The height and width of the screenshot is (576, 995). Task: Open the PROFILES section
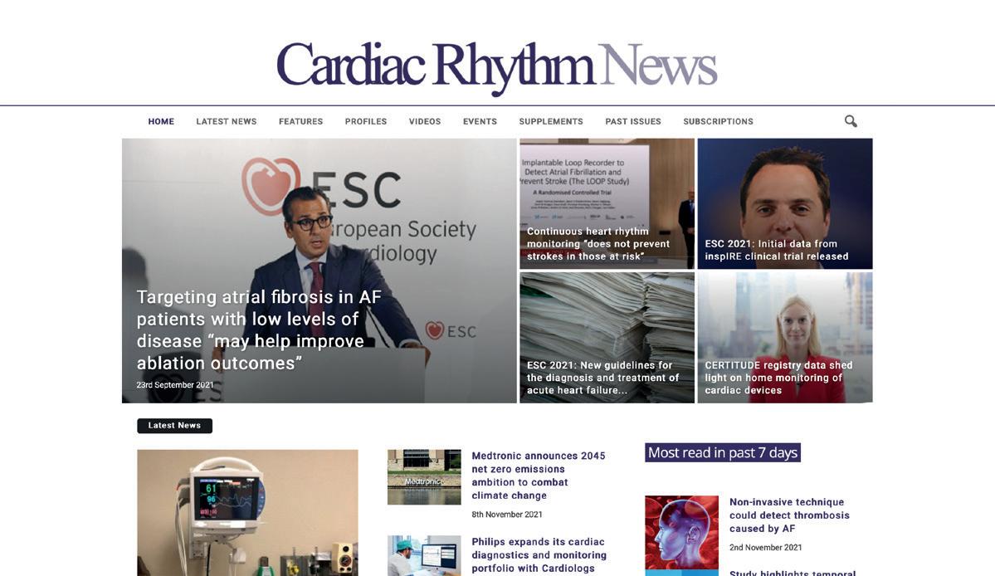coord(366,121)
